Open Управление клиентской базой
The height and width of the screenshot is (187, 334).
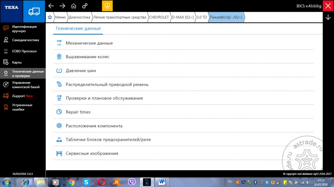[23, 85]
